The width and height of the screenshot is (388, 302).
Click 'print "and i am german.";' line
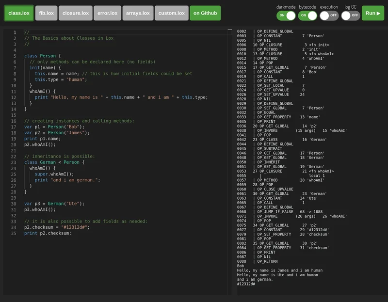click(x=67, y=180)
